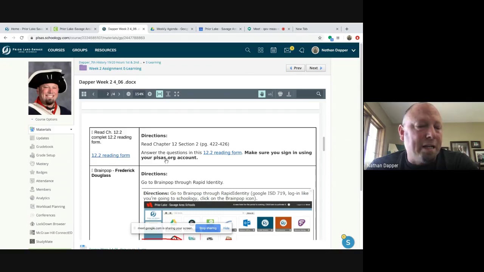
Task: Click the Prior Lake-Savage schools logo
Action: pos(22,50)
